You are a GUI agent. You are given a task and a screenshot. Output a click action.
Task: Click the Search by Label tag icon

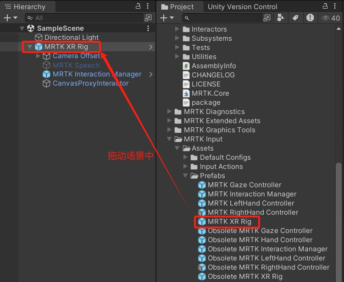click(295, 18)
